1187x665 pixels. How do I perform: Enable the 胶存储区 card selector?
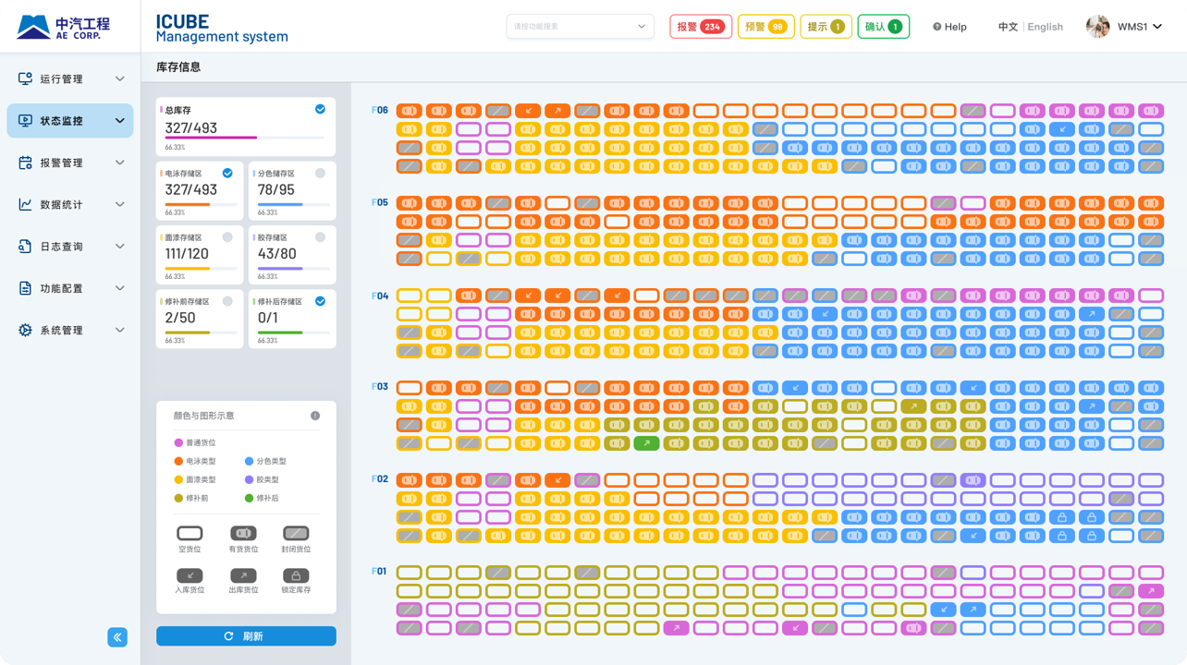320,237
